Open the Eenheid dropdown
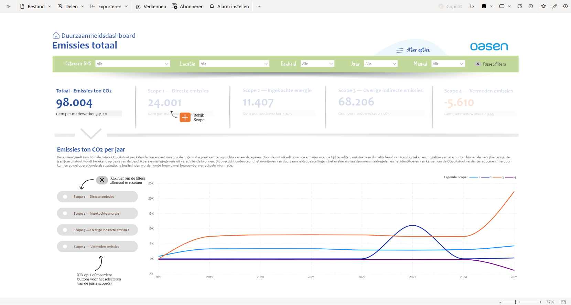571x305 pixels. [317, 64]
